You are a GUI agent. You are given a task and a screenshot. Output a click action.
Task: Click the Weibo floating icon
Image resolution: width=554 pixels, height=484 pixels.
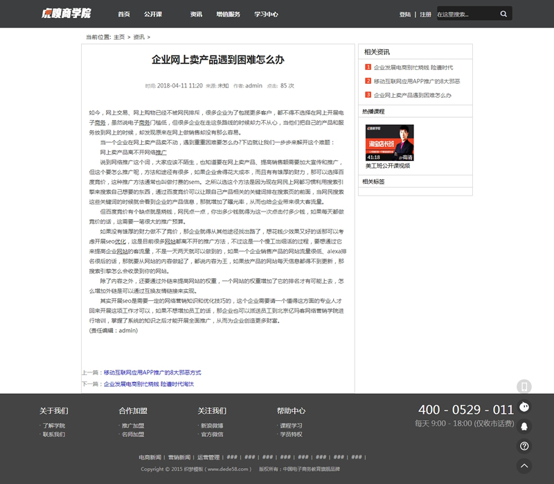[x=524, y=406]
